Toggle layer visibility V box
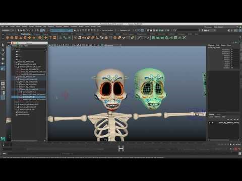242x181 pixels. point(210,123)
